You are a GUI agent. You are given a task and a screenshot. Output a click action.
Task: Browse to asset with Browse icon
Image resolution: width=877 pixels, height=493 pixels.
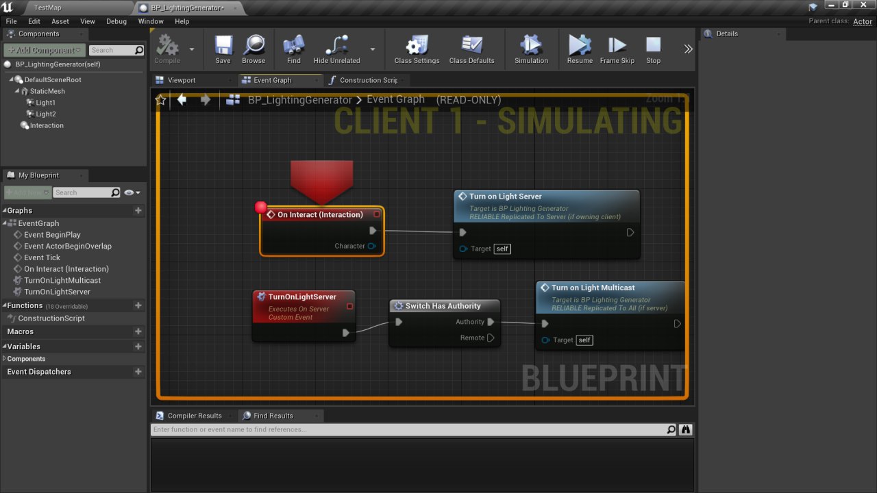[x=254, y=50]
